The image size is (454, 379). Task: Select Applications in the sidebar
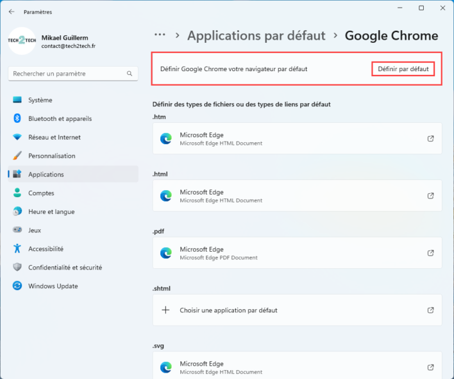click(x=46, y=174)
